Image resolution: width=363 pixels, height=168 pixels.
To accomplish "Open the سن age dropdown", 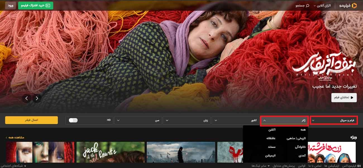I will [138, 120].
